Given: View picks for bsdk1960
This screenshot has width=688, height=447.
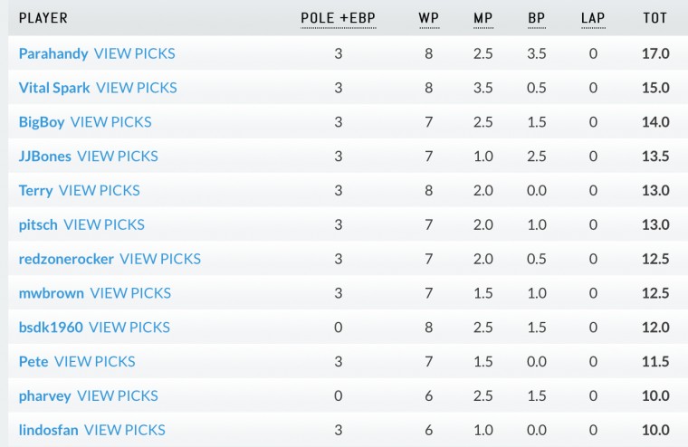Looking at the screenshot, I should point(129,328).
